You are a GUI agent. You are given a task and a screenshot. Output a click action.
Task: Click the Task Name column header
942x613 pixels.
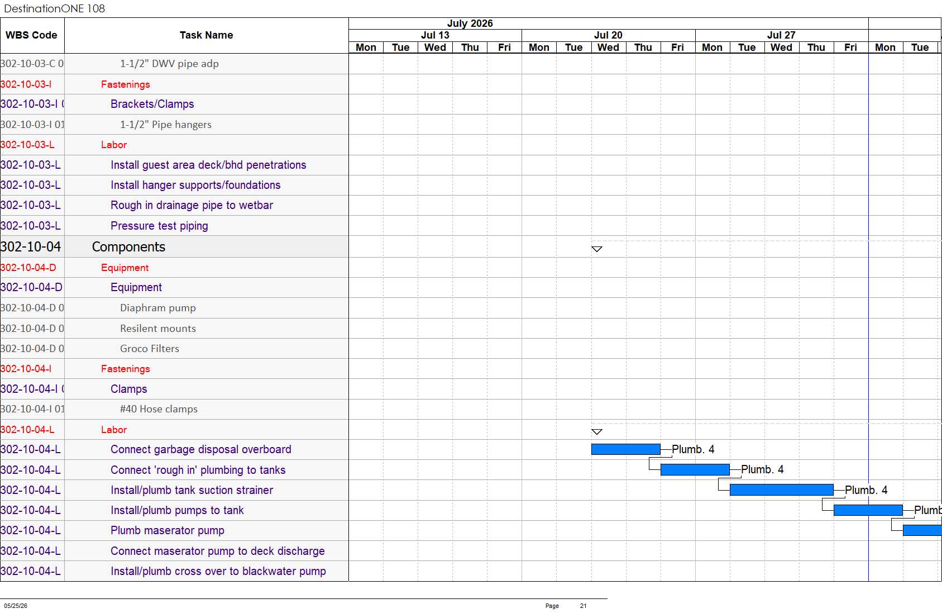pos(207,35)
